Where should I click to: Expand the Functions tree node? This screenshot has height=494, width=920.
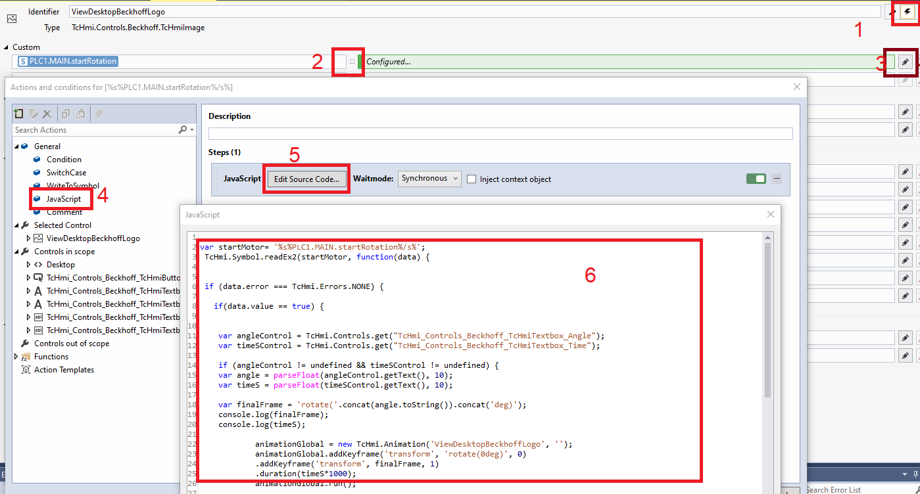pos(17,357)
